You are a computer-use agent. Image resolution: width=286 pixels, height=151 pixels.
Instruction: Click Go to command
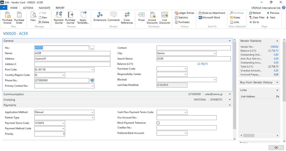click(254, 22)
